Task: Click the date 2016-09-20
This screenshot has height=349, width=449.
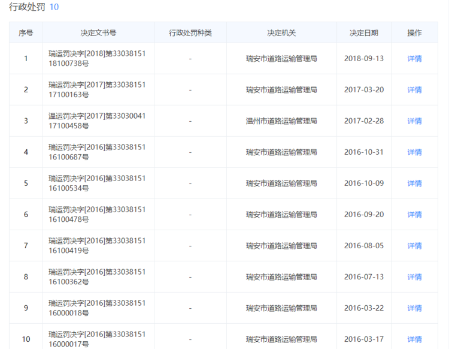Action: tap(364, 215)
